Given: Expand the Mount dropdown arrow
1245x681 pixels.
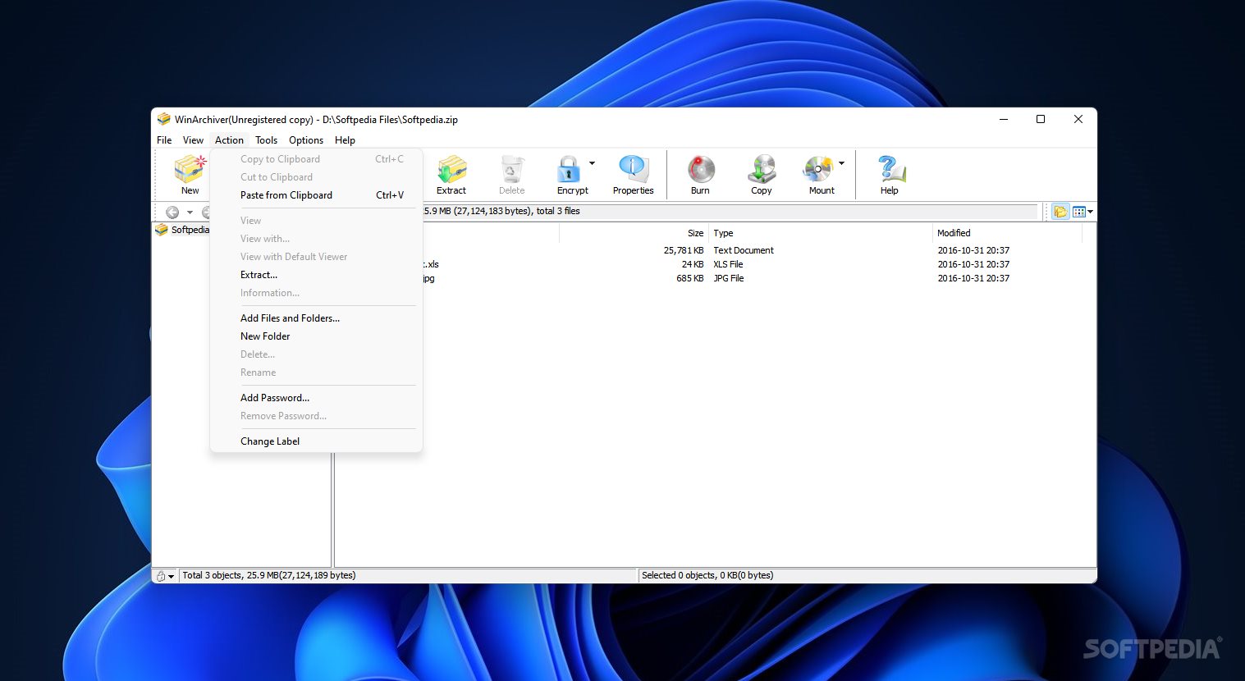Looking at the screenshot, I should pos(841,163).
